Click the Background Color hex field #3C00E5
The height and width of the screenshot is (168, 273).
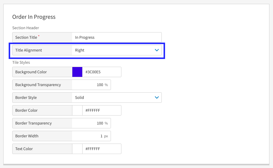[101, 72]
